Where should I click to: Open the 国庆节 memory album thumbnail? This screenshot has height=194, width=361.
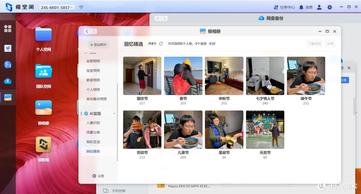tap(142, 76)
